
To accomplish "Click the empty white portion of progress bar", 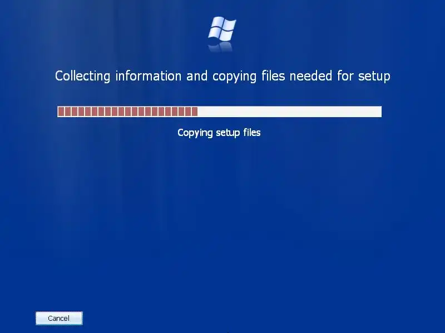I will coord(289,112).
